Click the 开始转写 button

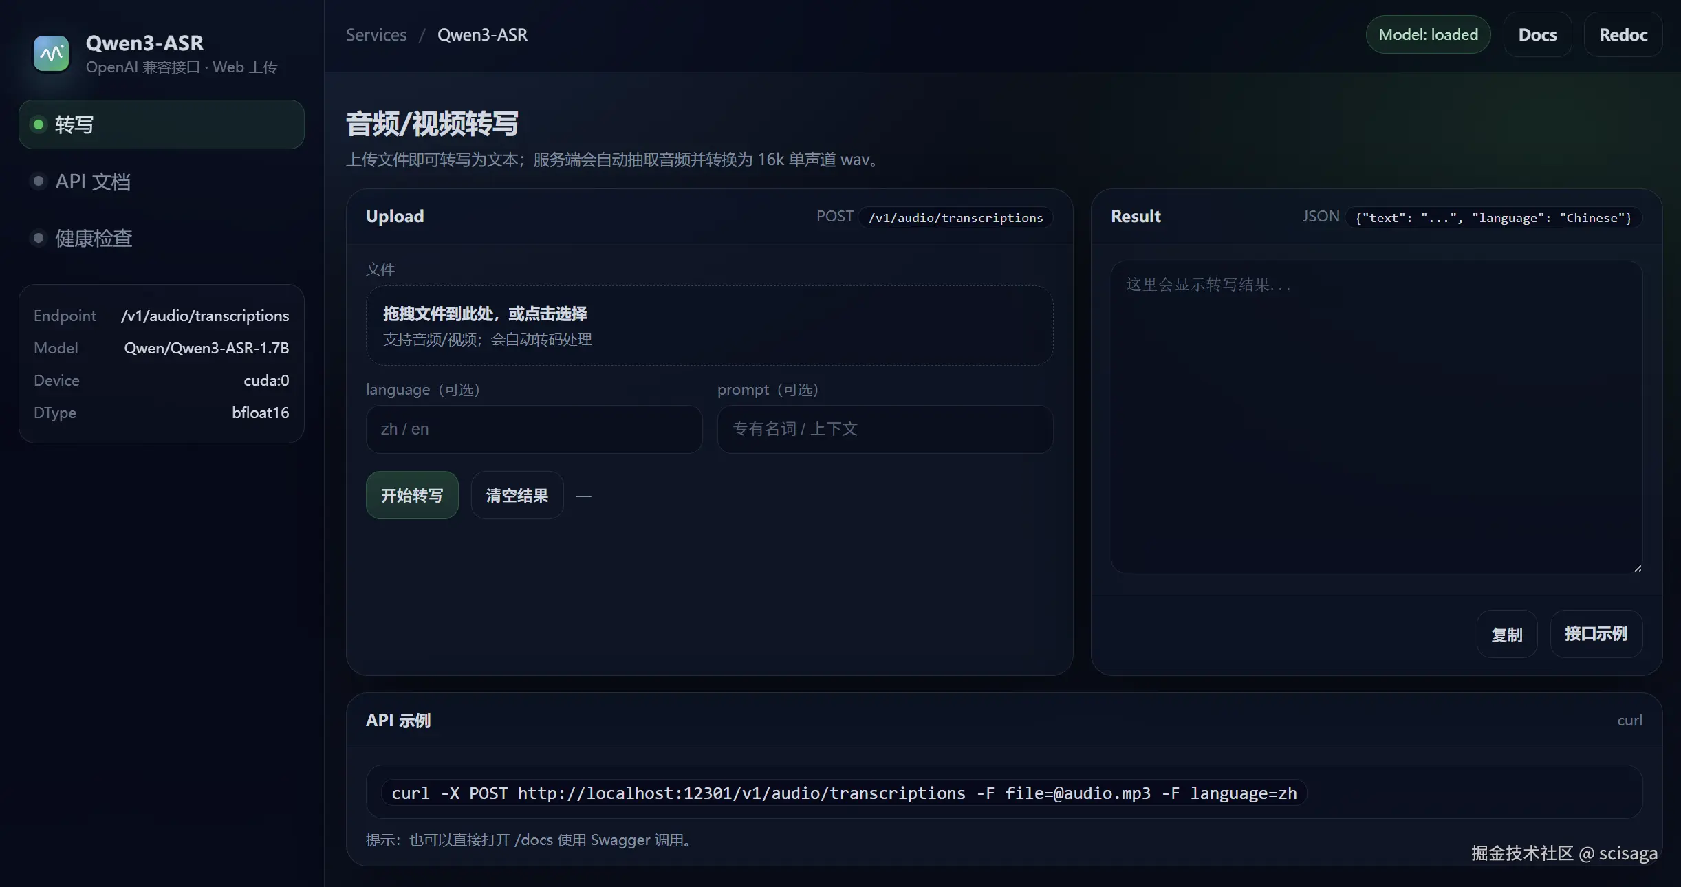click(x=411, y=495)
